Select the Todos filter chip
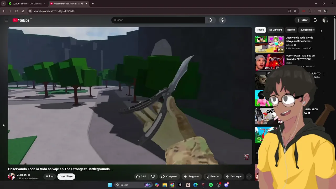336x189 pixels. [x=260, y=30]
